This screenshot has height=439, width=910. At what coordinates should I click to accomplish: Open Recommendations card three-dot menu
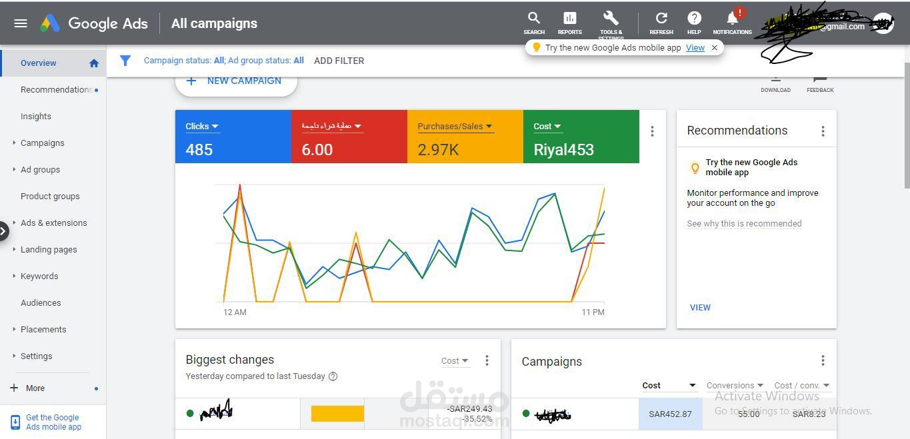(x=823, y=131)
